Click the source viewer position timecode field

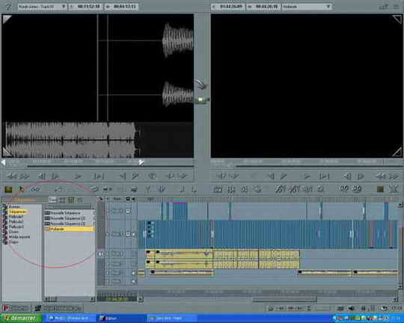[85, 7]
